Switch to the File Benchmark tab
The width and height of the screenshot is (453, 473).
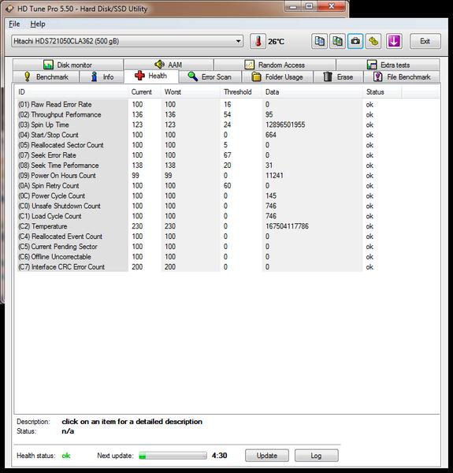[x=402, y=77]
